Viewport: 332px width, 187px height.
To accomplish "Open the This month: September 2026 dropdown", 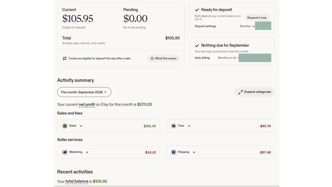I will 84,92.
